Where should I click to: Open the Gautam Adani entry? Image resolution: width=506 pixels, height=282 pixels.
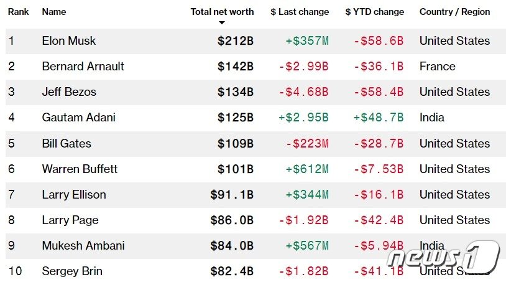78,118
